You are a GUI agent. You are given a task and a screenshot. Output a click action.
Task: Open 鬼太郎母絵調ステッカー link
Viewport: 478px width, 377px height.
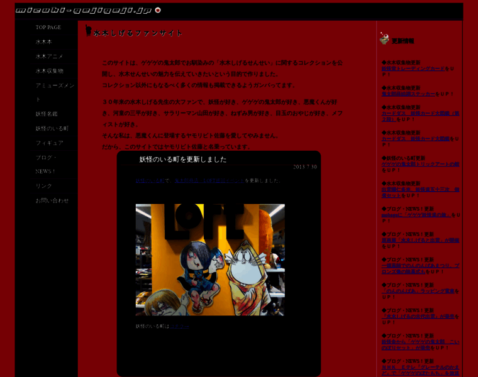coord(408,94)
